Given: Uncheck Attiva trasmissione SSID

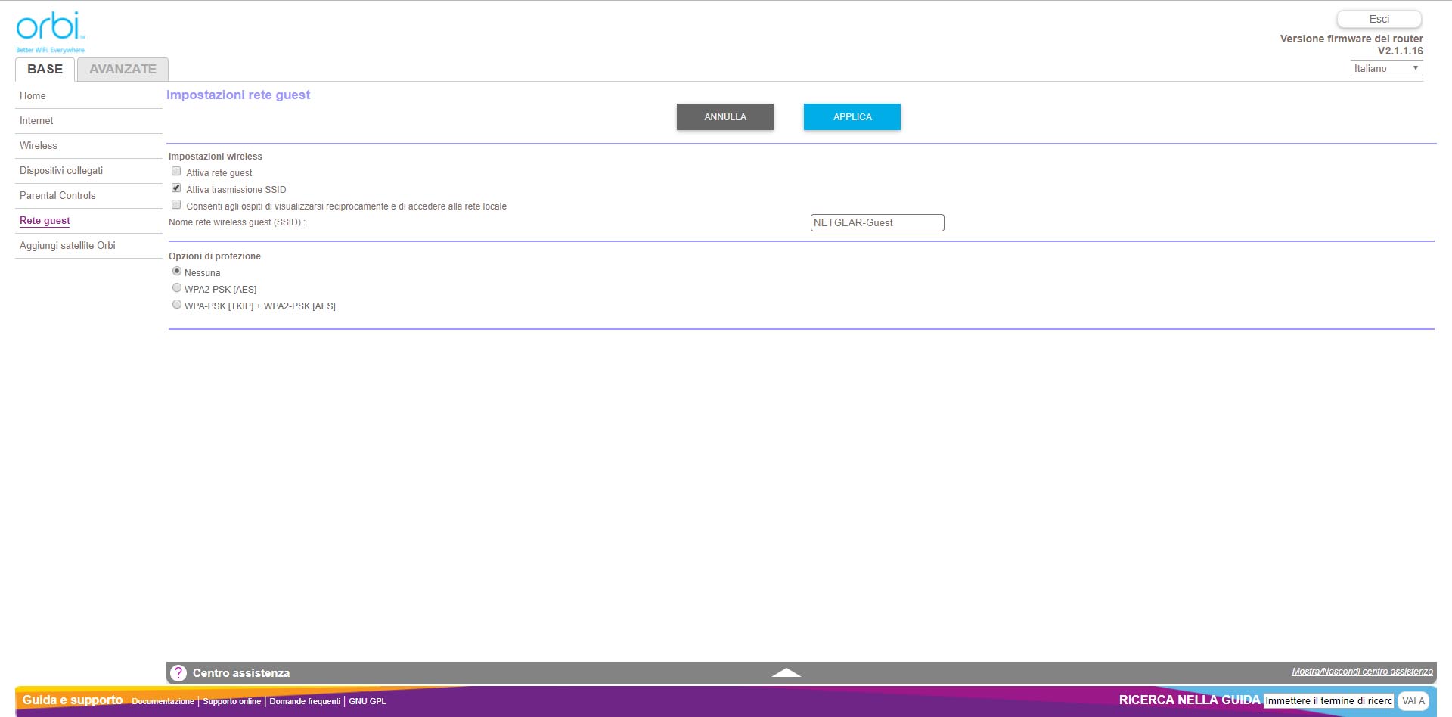Looking at the screenshot, I should coord(176,188).
